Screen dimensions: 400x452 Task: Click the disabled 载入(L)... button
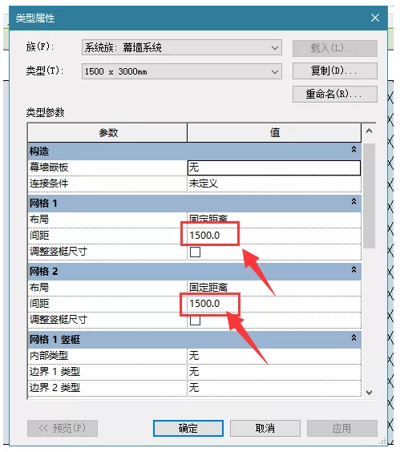click(x=335, y=48)
